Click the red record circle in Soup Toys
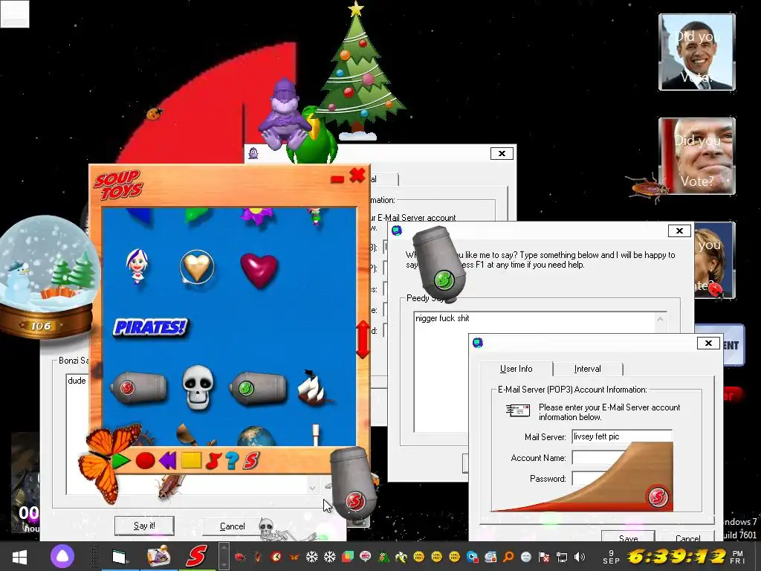The height and width of the screenshot is (571, 761). [145, 460]
